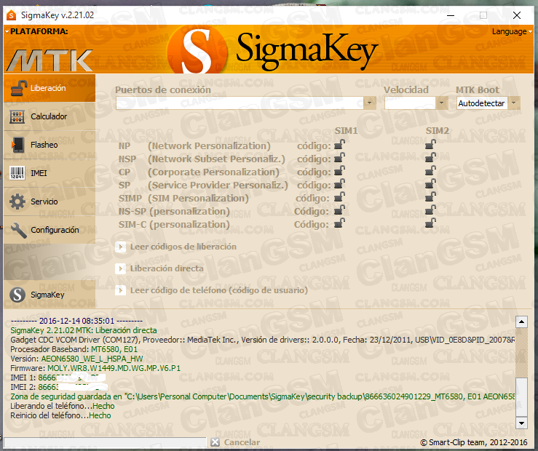The height and width of the screenshot is (451, 538).
Task: Click the Velocidad value field
Action: click(410, 103)
